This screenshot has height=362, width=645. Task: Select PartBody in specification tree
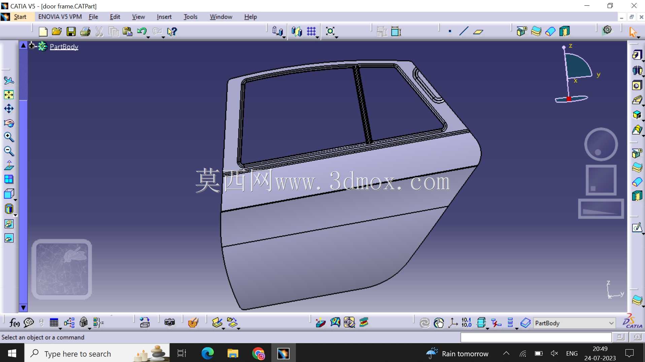coord(64,47)
